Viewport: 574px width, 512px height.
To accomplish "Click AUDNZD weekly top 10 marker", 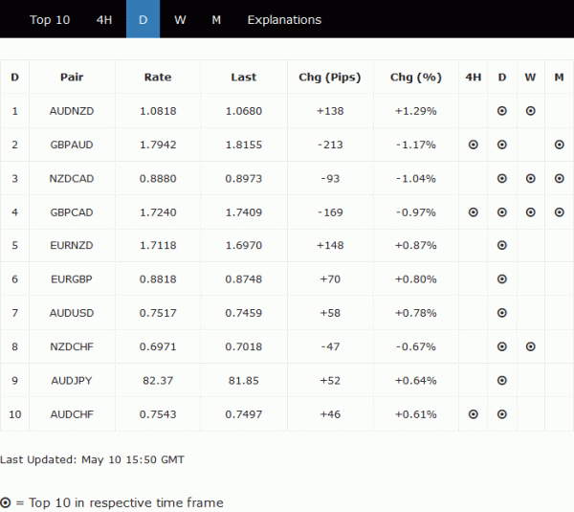I will 530,111.
